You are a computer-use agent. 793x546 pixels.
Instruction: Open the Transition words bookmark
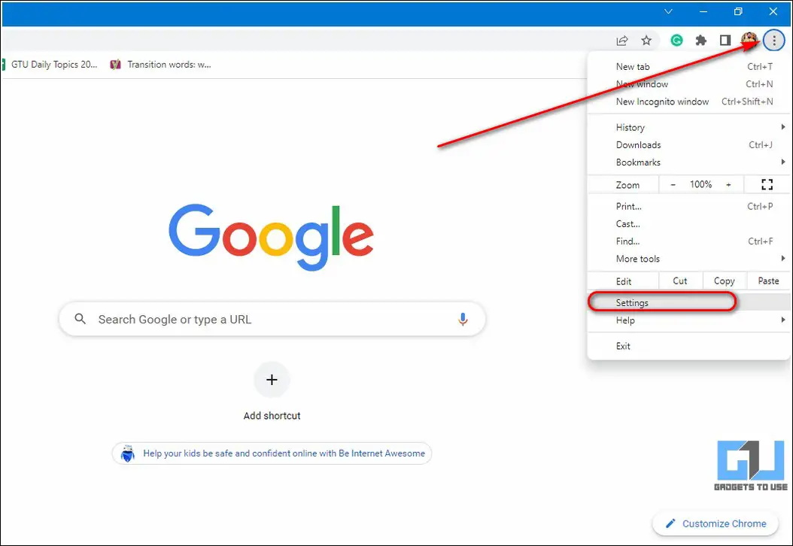[161, 65]
